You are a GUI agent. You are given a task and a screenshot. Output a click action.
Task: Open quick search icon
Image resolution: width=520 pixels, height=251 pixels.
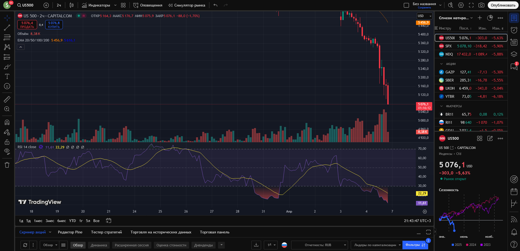coord(451,5)
